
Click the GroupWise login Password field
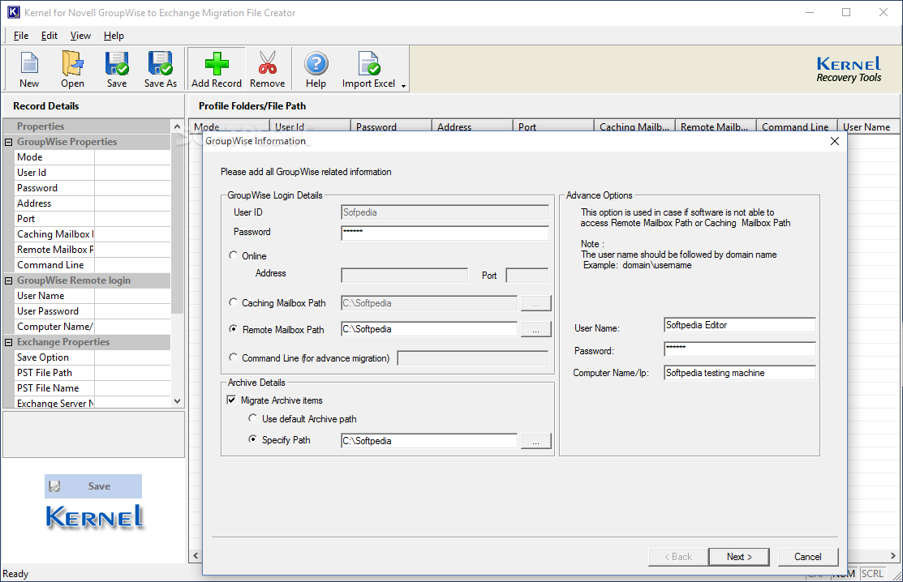tap(445, 233)
